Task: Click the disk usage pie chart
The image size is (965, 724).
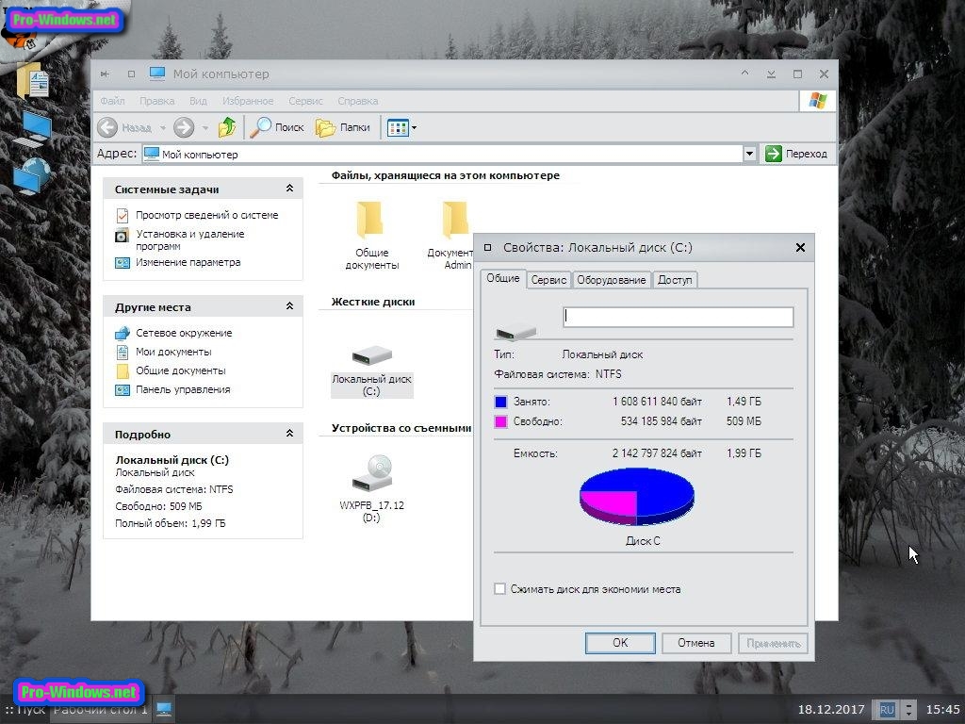Action: click(x=637, y=496)
